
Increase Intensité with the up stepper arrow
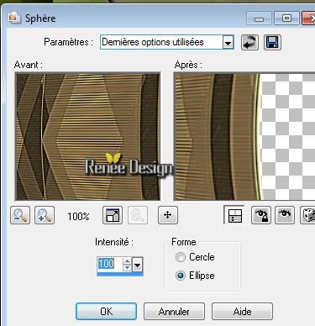coord(128,261)
